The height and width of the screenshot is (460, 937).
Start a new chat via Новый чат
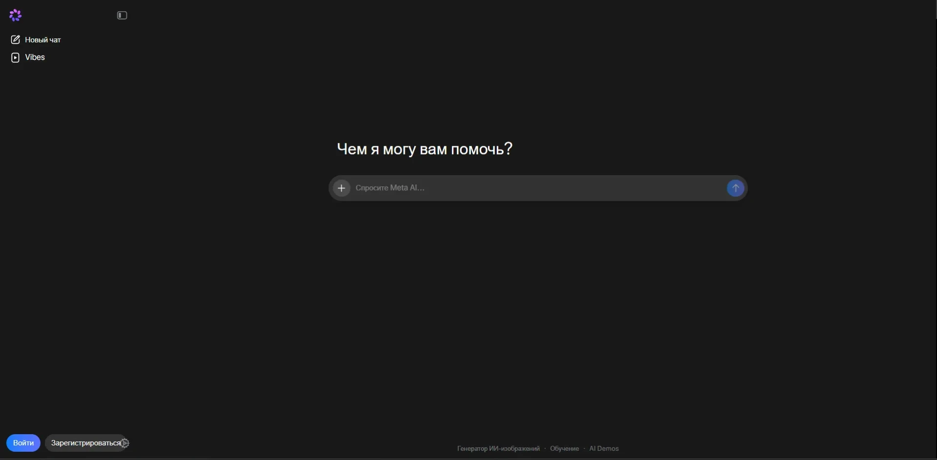click(36, 40)
